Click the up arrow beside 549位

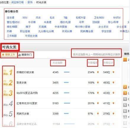pos(113,72)
